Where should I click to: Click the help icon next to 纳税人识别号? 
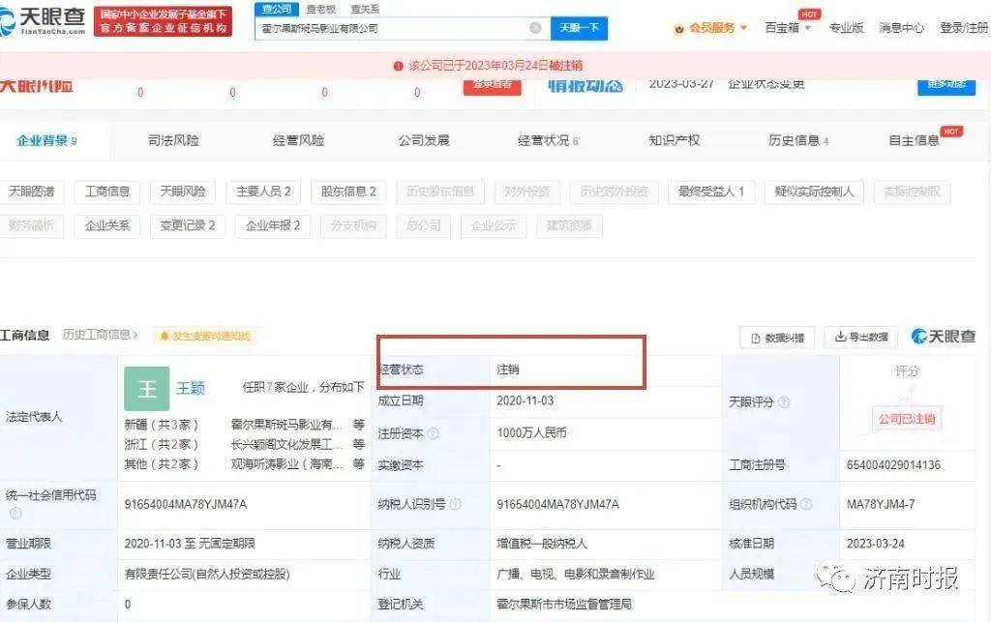coord(455,504)
